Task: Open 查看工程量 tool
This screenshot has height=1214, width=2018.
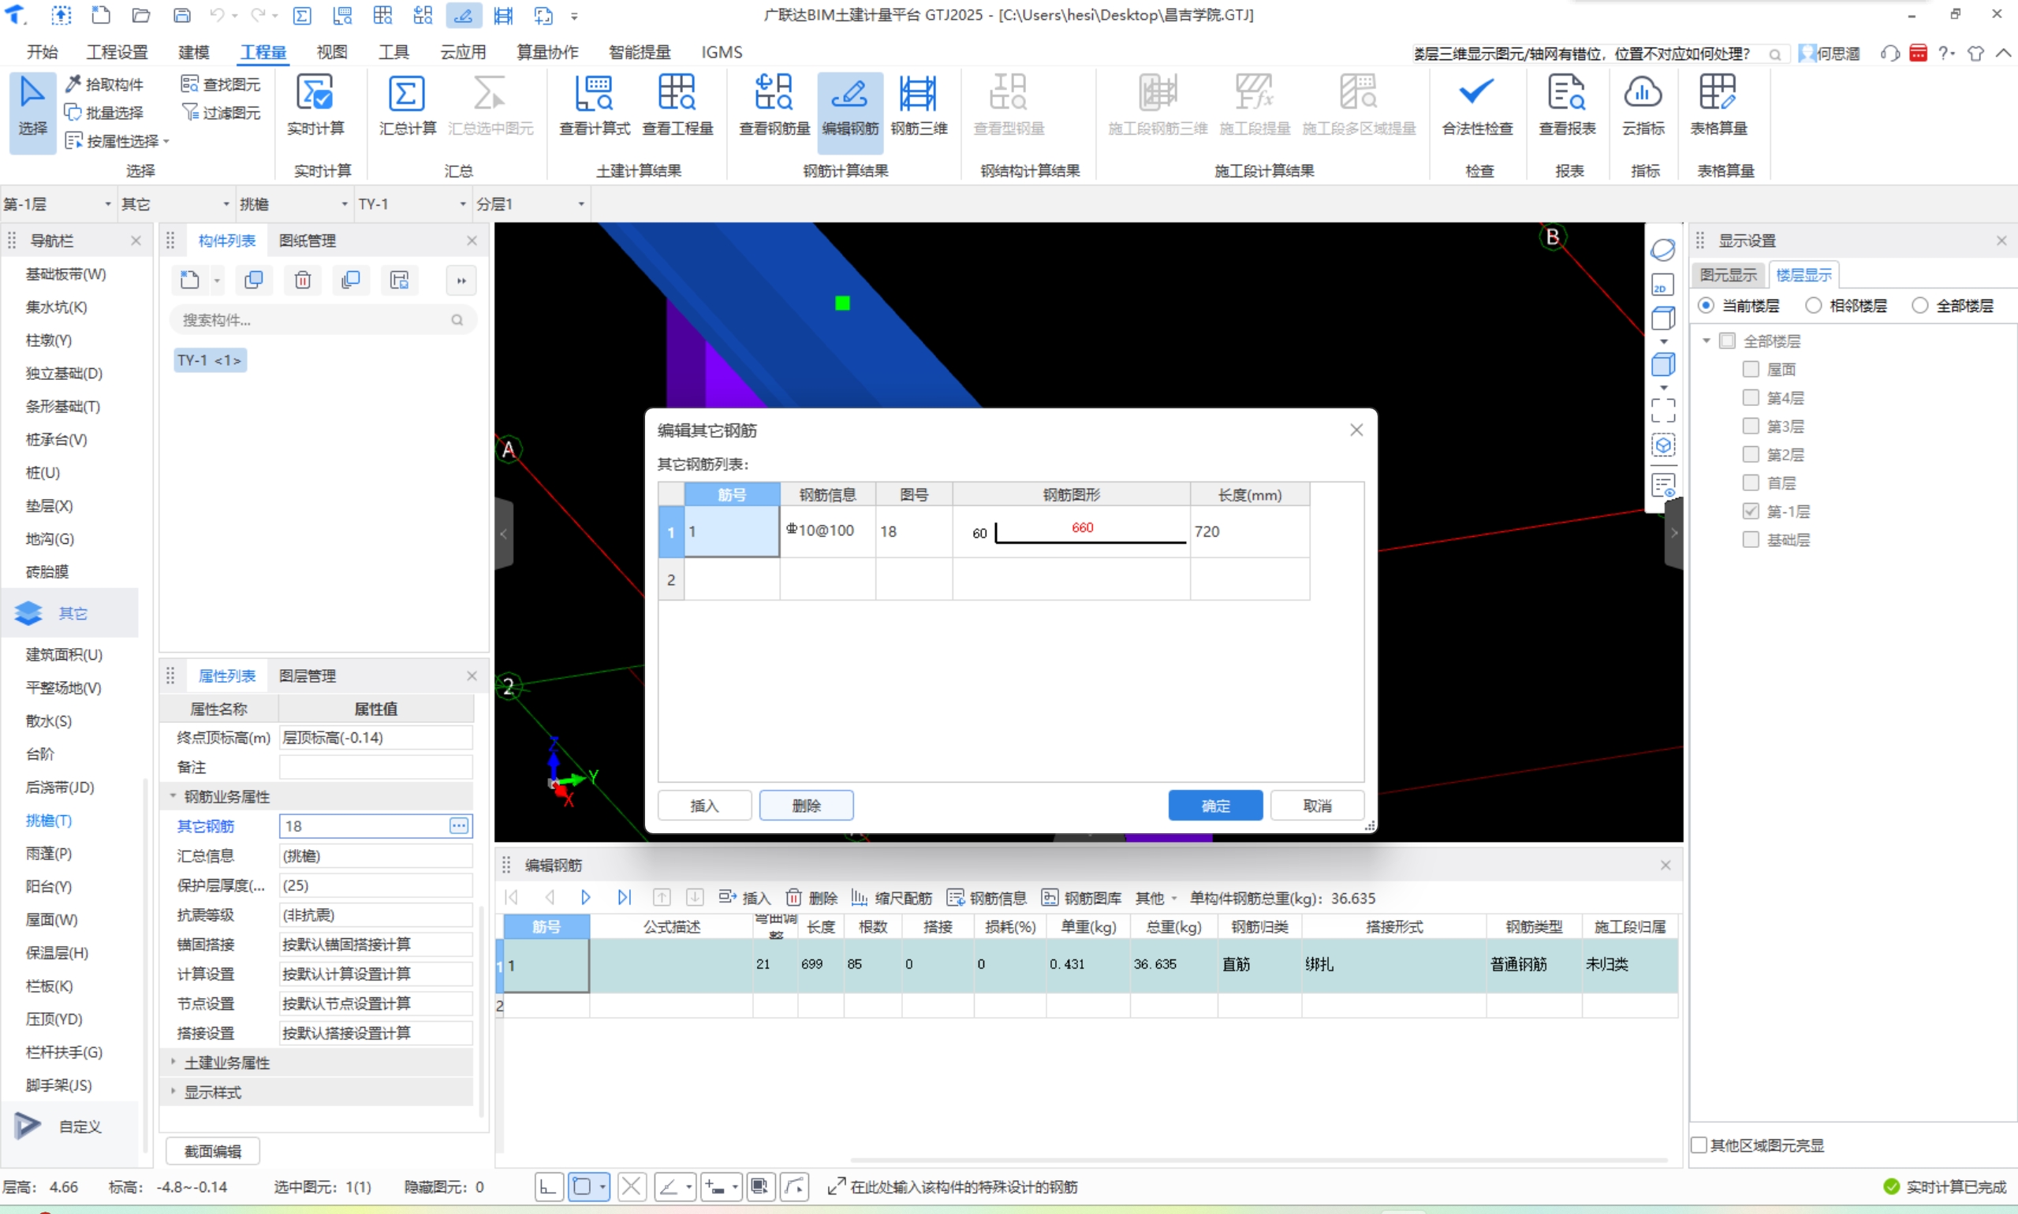Action: click(x=677, y=106)
